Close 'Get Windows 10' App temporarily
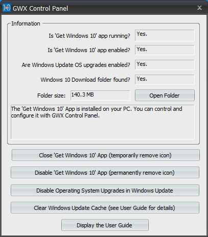Viewport: 208px width, 237px height. [106, 155]
